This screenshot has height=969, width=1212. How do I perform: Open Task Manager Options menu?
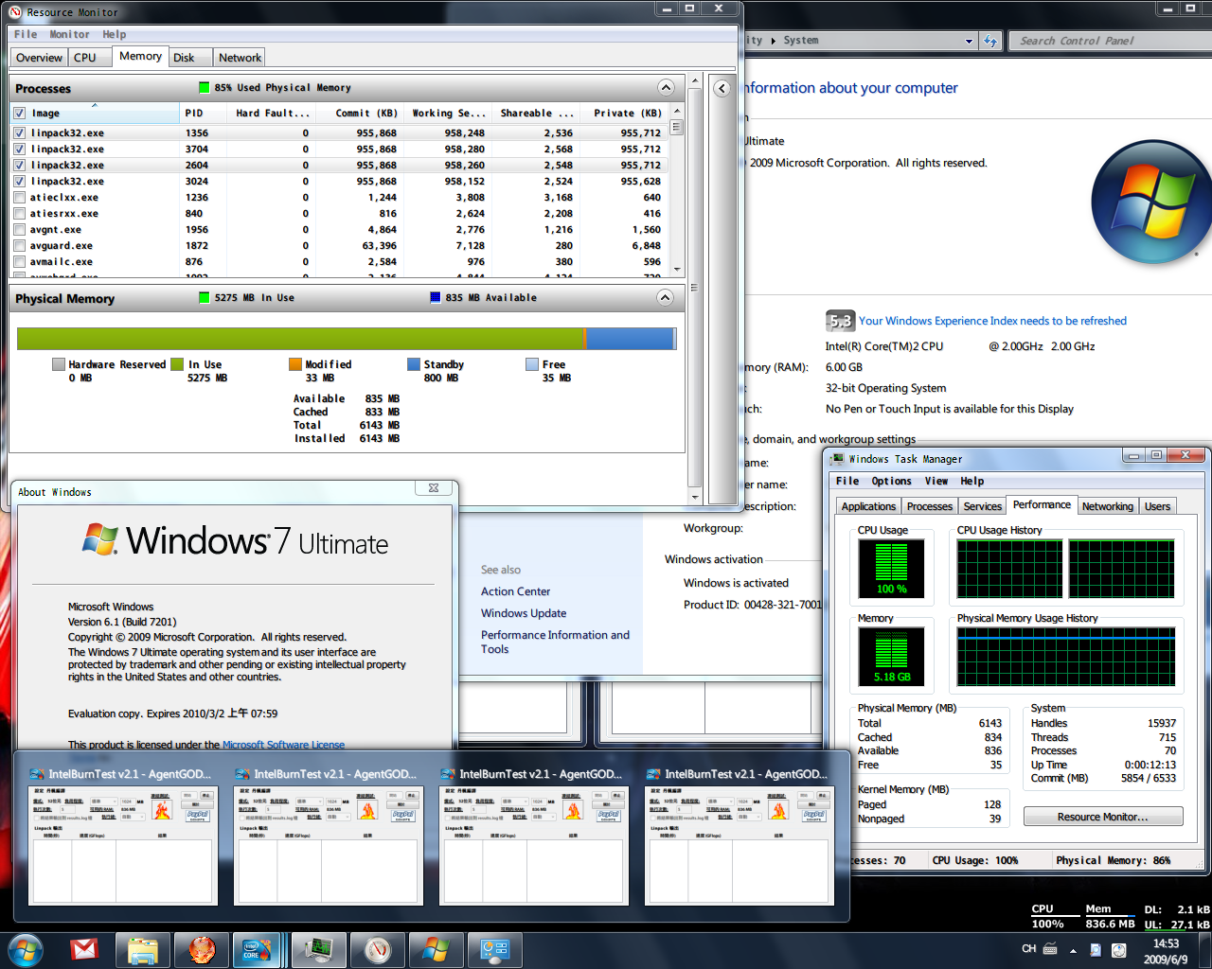pos(891,481)
